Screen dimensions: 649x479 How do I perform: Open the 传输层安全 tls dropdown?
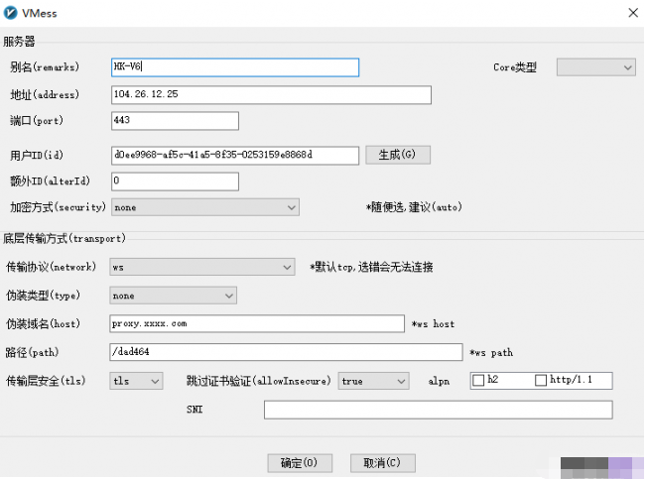coord(136,381)
